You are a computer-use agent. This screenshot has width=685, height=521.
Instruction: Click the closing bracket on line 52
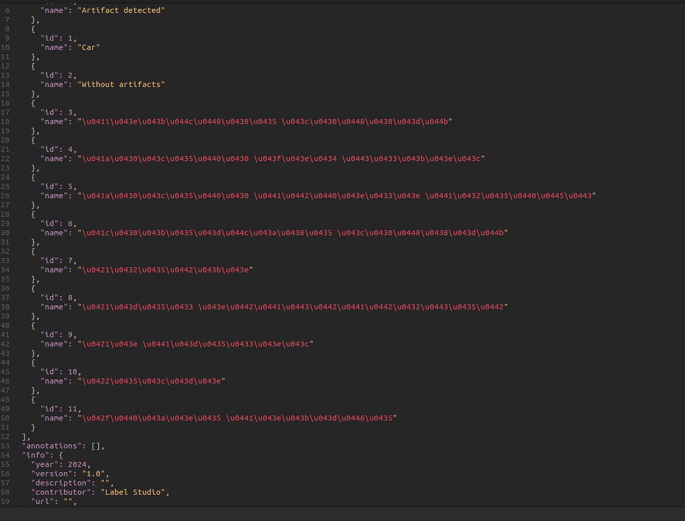point(25,436)
